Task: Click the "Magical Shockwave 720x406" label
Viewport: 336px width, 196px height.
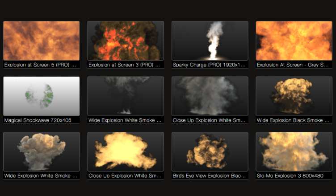Action: tap(38, 120)
